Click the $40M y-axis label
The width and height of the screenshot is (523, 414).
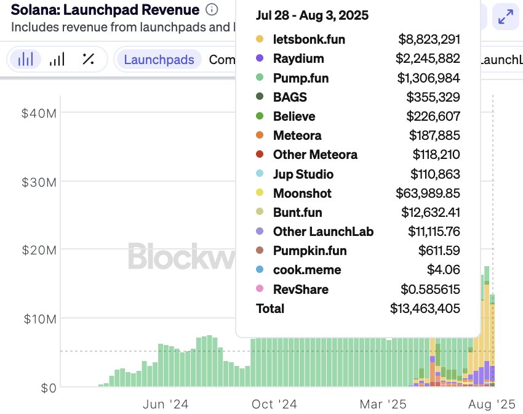tap(39, 113)
